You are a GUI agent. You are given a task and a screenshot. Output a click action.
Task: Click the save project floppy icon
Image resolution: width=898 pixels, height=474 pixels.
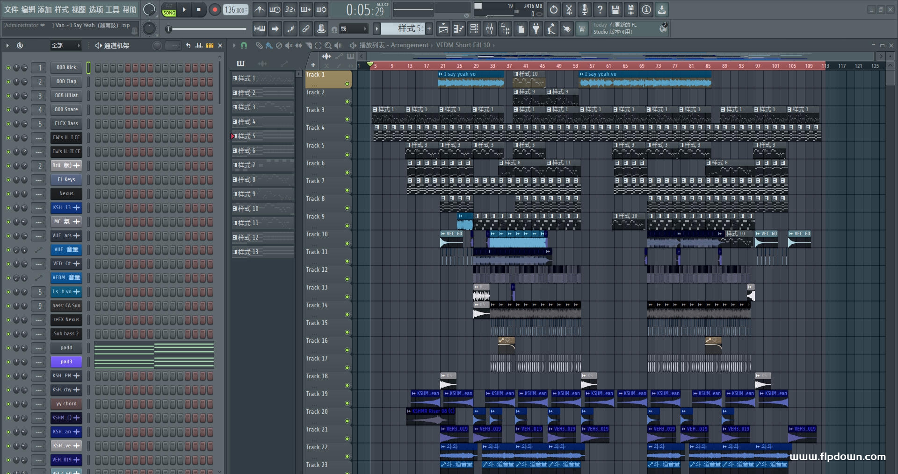pyautogui.click(x=615, y=9)
